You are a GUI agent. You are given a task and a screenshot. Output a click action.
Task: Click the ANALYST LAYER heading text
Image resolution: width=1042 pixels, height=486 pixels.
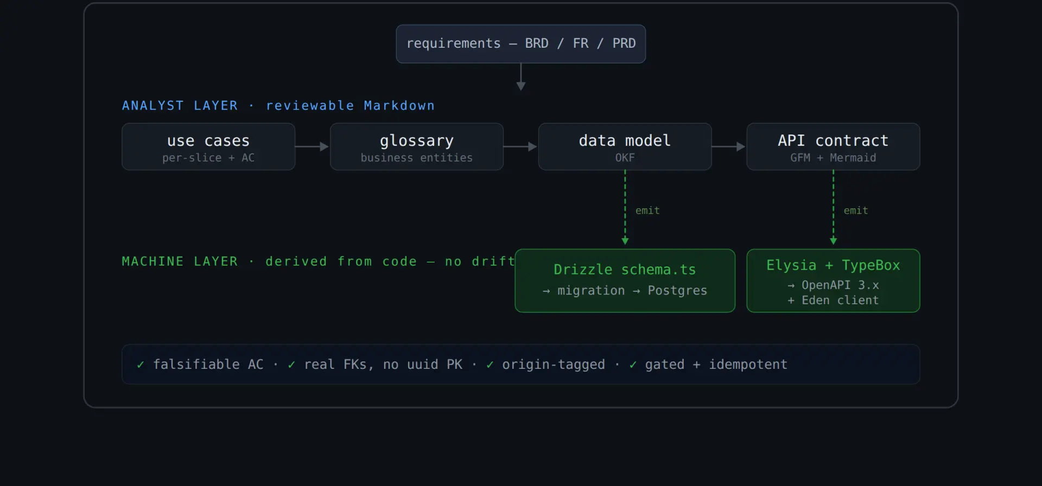(278, 106)
